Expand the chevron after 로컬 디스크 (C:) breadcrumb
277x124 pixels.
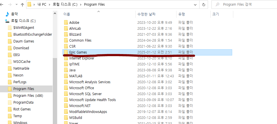tap(81, 5)
